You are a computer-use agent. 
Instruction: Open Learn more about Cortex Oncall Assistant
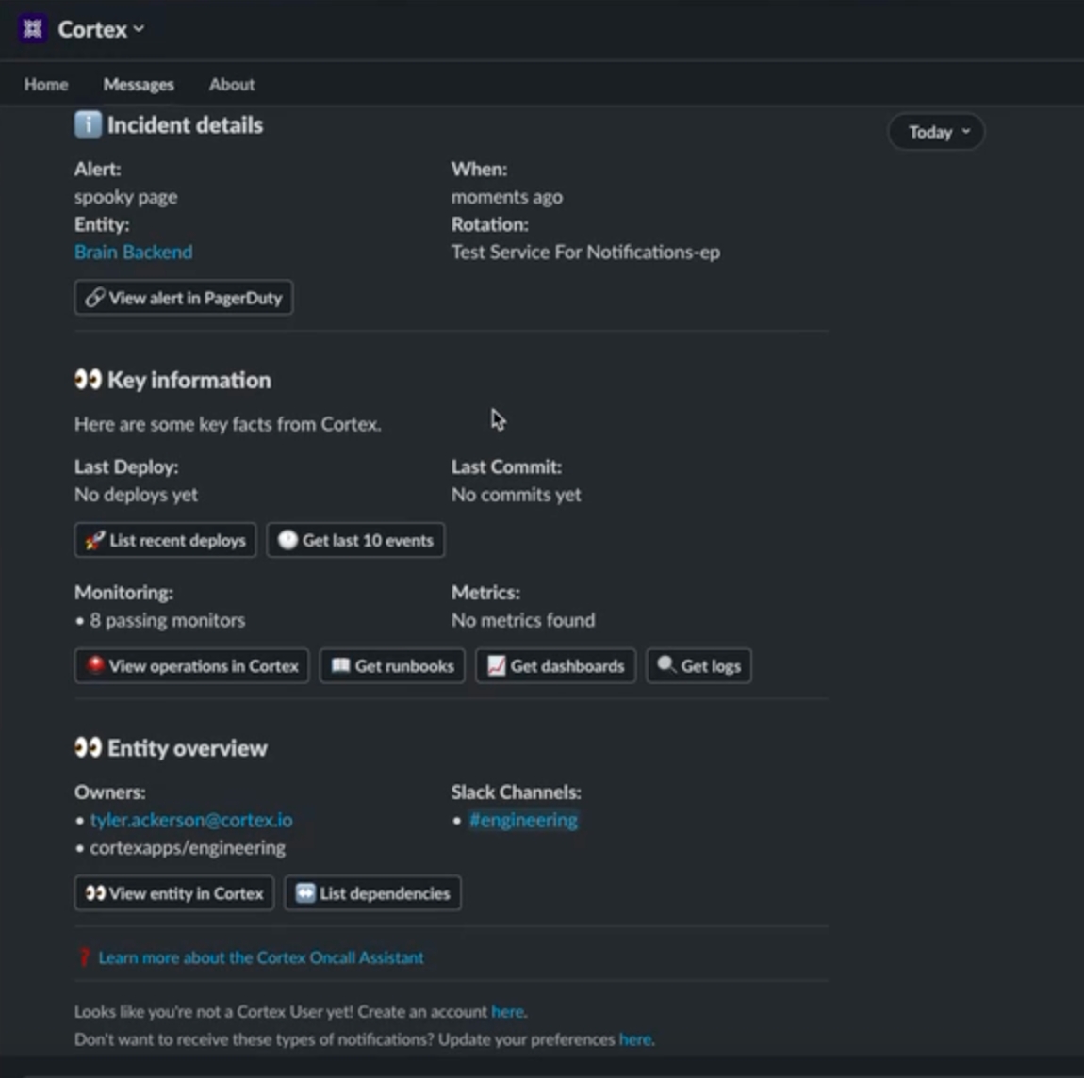tap(261, 957)
